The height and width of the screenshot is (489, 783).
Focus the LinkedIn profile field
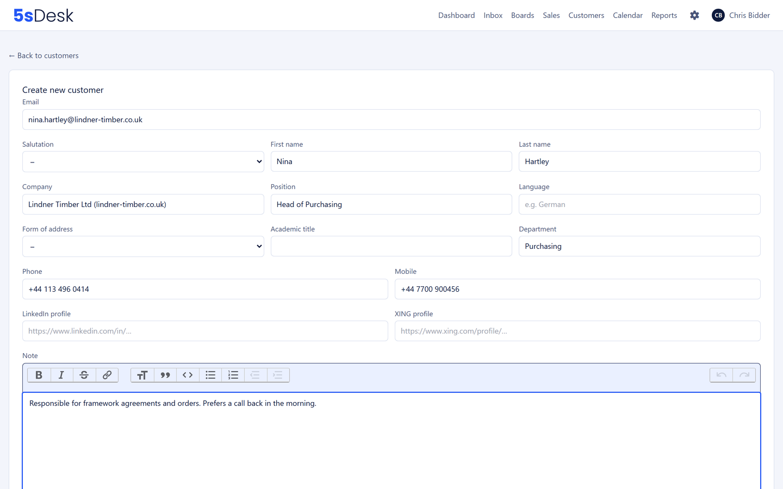click(x=205, y=331)
